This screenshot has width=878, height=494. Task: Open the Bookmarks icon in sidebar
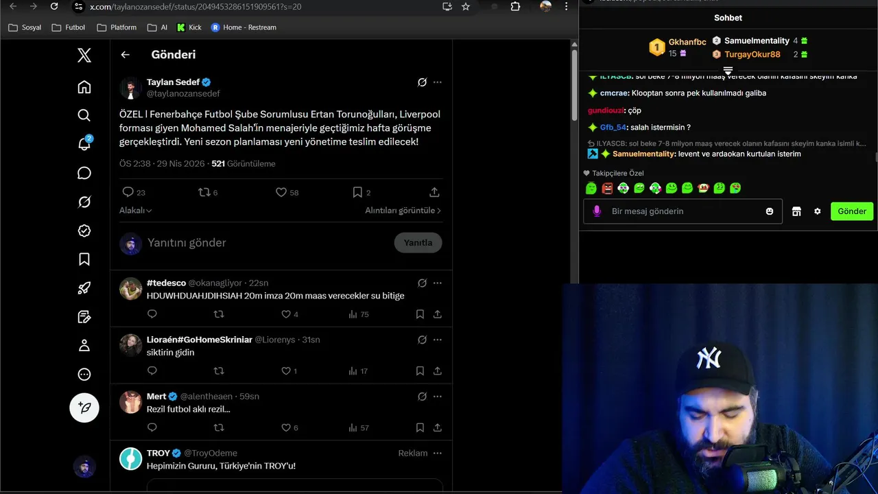[84, 259]
